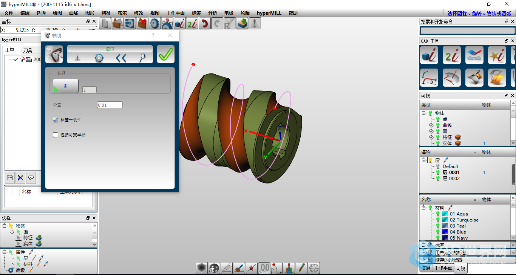
Task: Click the ? help button of 轴线 dialog
Action: 153,35
